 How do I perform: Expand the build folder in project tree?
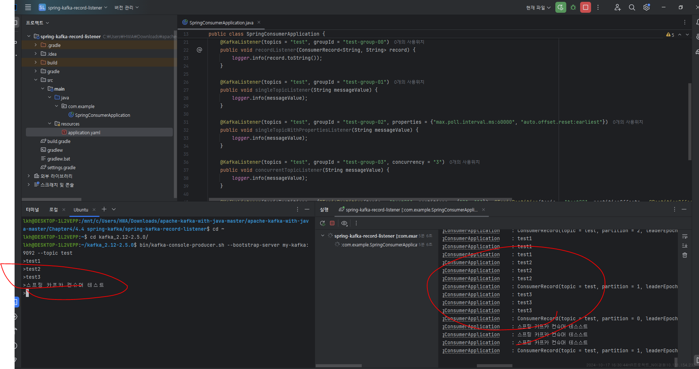click(36, 63)
